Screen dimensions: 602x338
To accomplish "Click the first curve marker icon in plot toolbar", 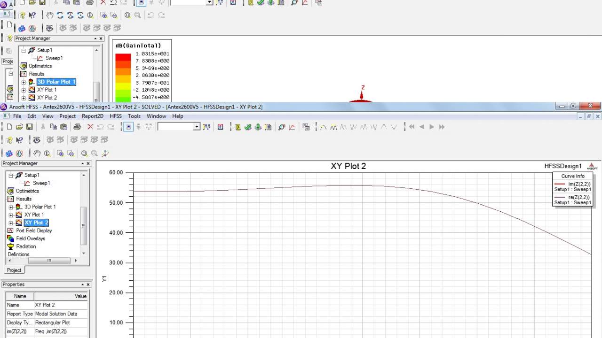I will click(324, 127).
